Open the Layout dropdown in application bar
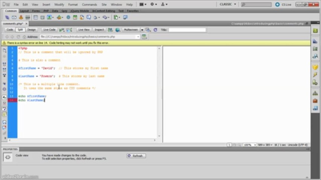 click(x=143, y=4)
